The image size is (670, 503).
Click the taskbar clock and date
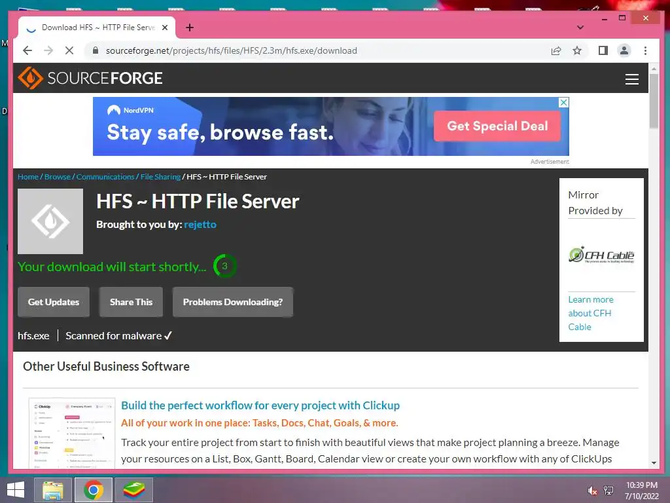pyautogui.click(x=642, y=491)
